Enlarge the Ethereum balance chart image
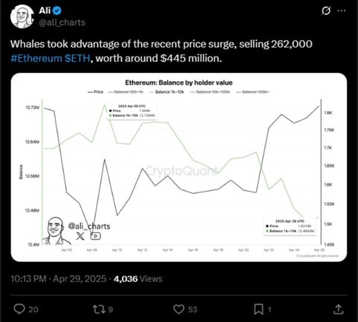The width and height of the screenshot is (358, 322). 179,167
